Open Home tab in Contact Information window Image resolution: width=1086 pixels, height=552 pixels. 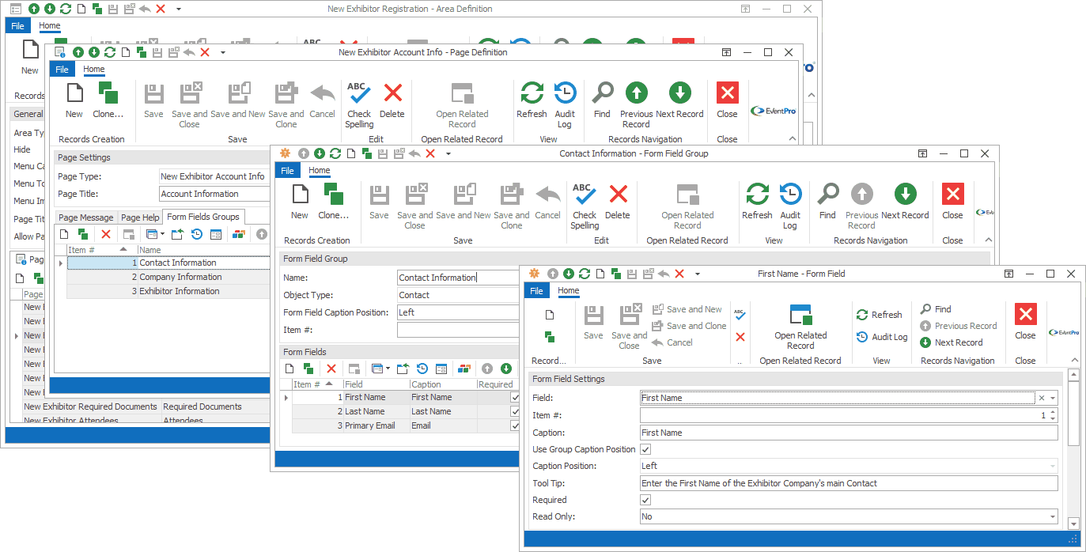(320, 171)
